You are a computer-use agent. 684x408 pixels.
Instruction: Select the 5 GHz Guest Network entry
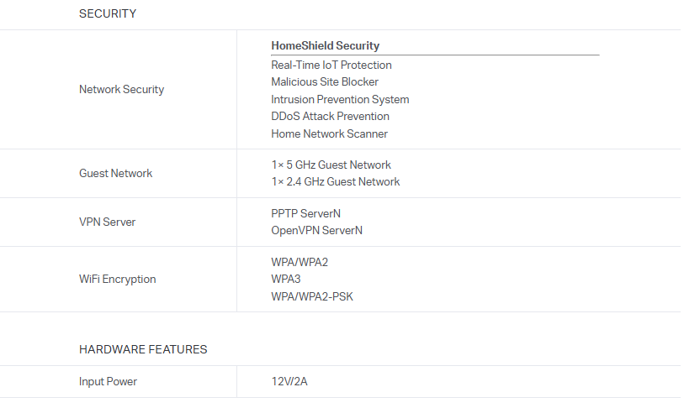[x=331, y=165]
